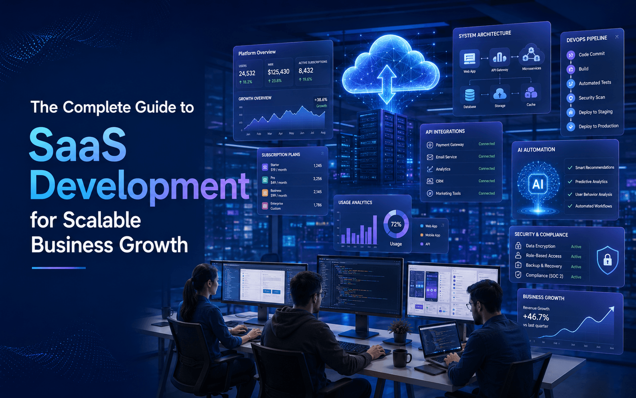Viewport: 636px width, 398px height.
Task: Click the Deploy to Production checkmark icon
Action: 571,127
